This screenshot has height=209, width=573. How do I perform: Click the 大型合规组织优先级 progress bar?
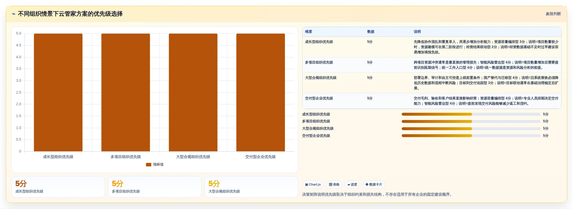471,128
